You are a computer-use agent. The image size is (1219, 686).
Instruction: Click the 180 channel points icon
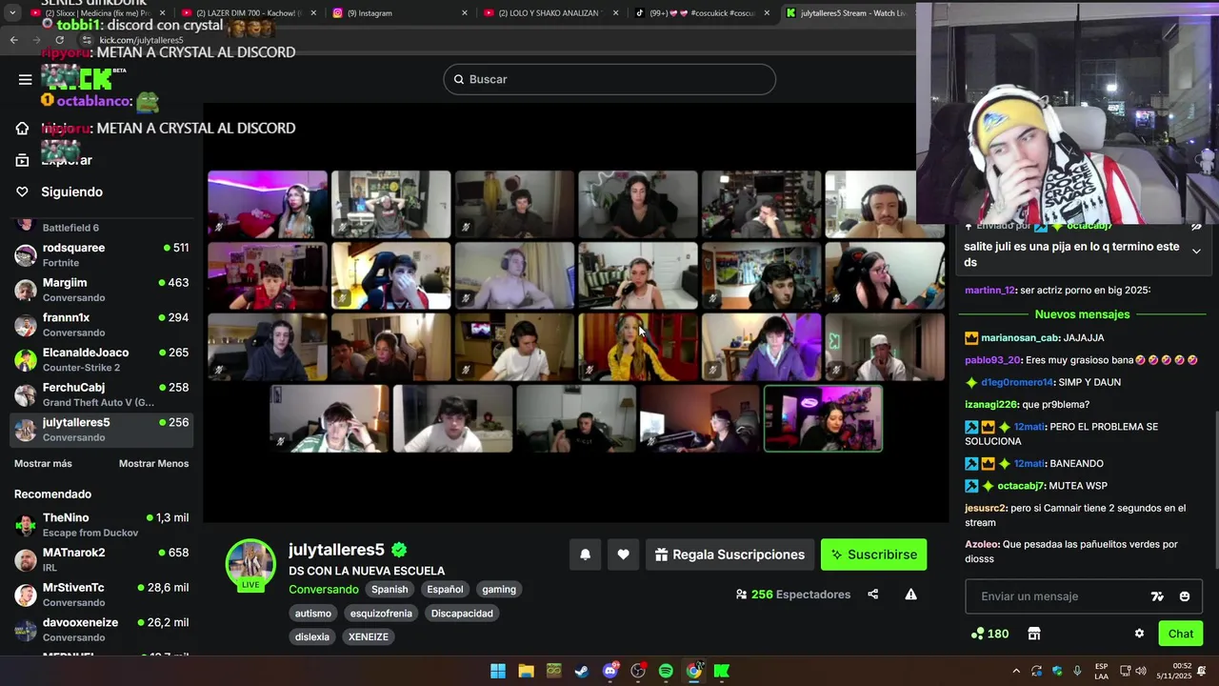(x=989, y=634)
